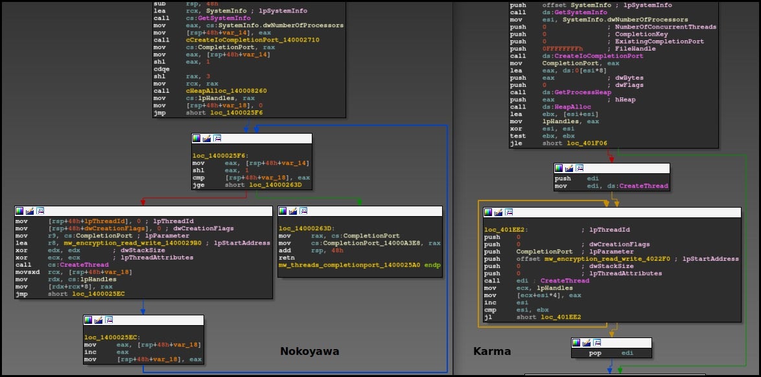Click pencil edit icon on loc_1400025F6 block
This screenshot has width=761, height=377.
tap(207, 139)
